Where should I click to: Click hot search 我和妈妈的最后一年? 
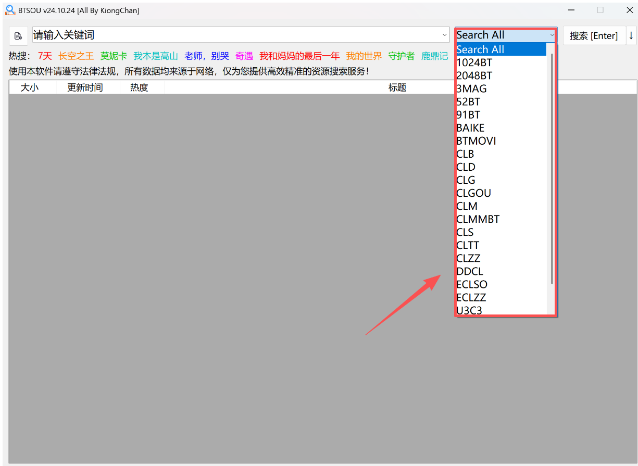299,56
